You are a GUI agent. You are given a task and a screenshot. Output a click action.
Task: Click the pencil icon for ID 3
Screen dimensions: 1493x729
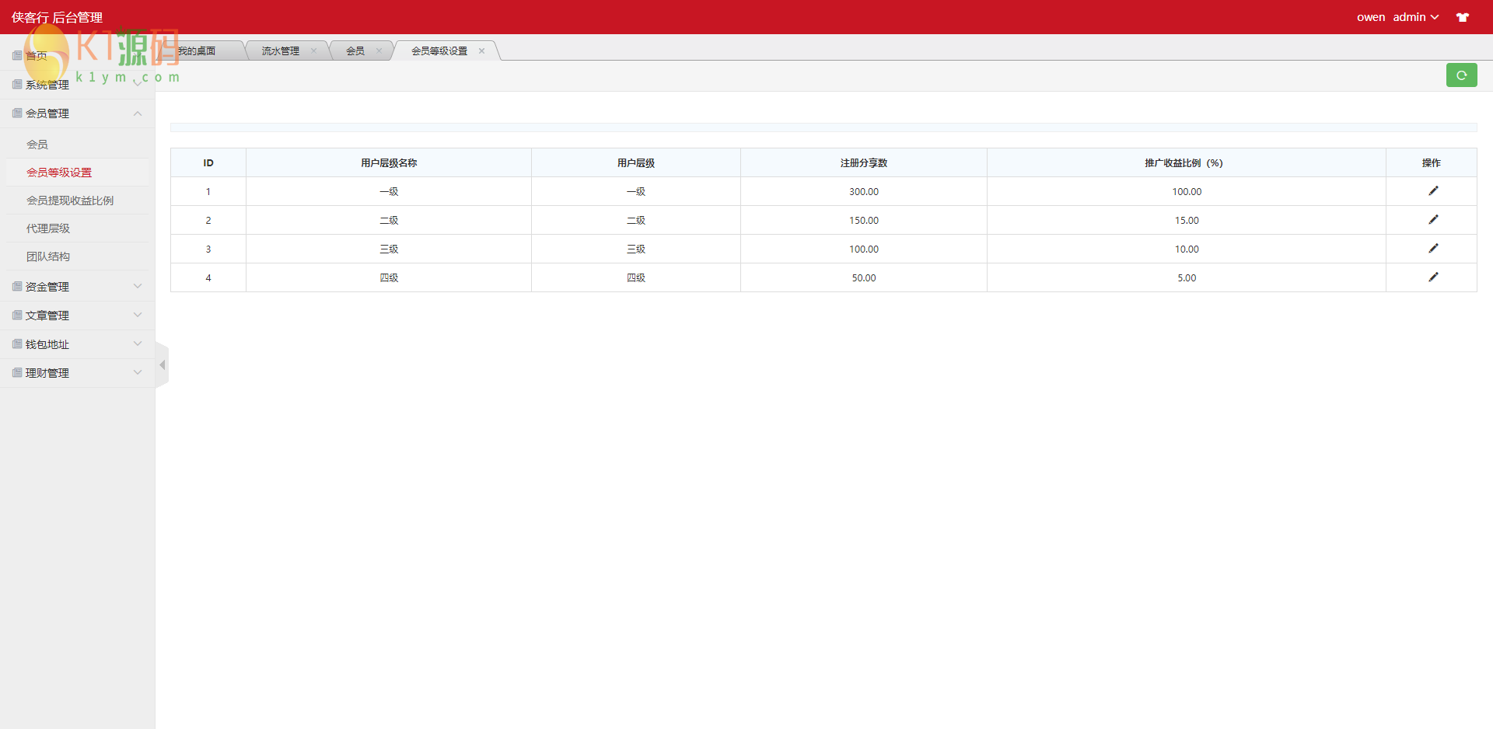pyautogui.click(x=1433, y=249)
